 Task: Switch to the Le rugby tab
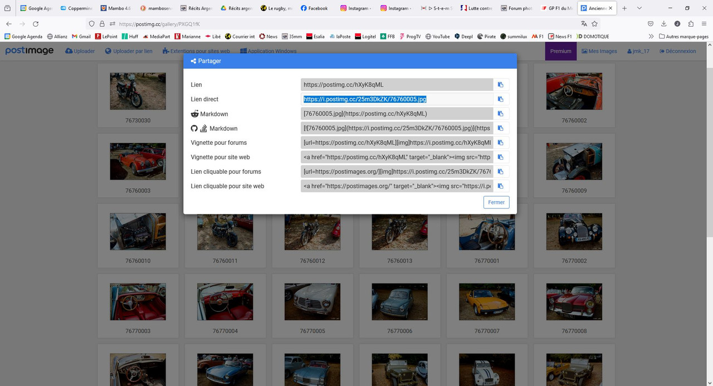coord(277,8)
